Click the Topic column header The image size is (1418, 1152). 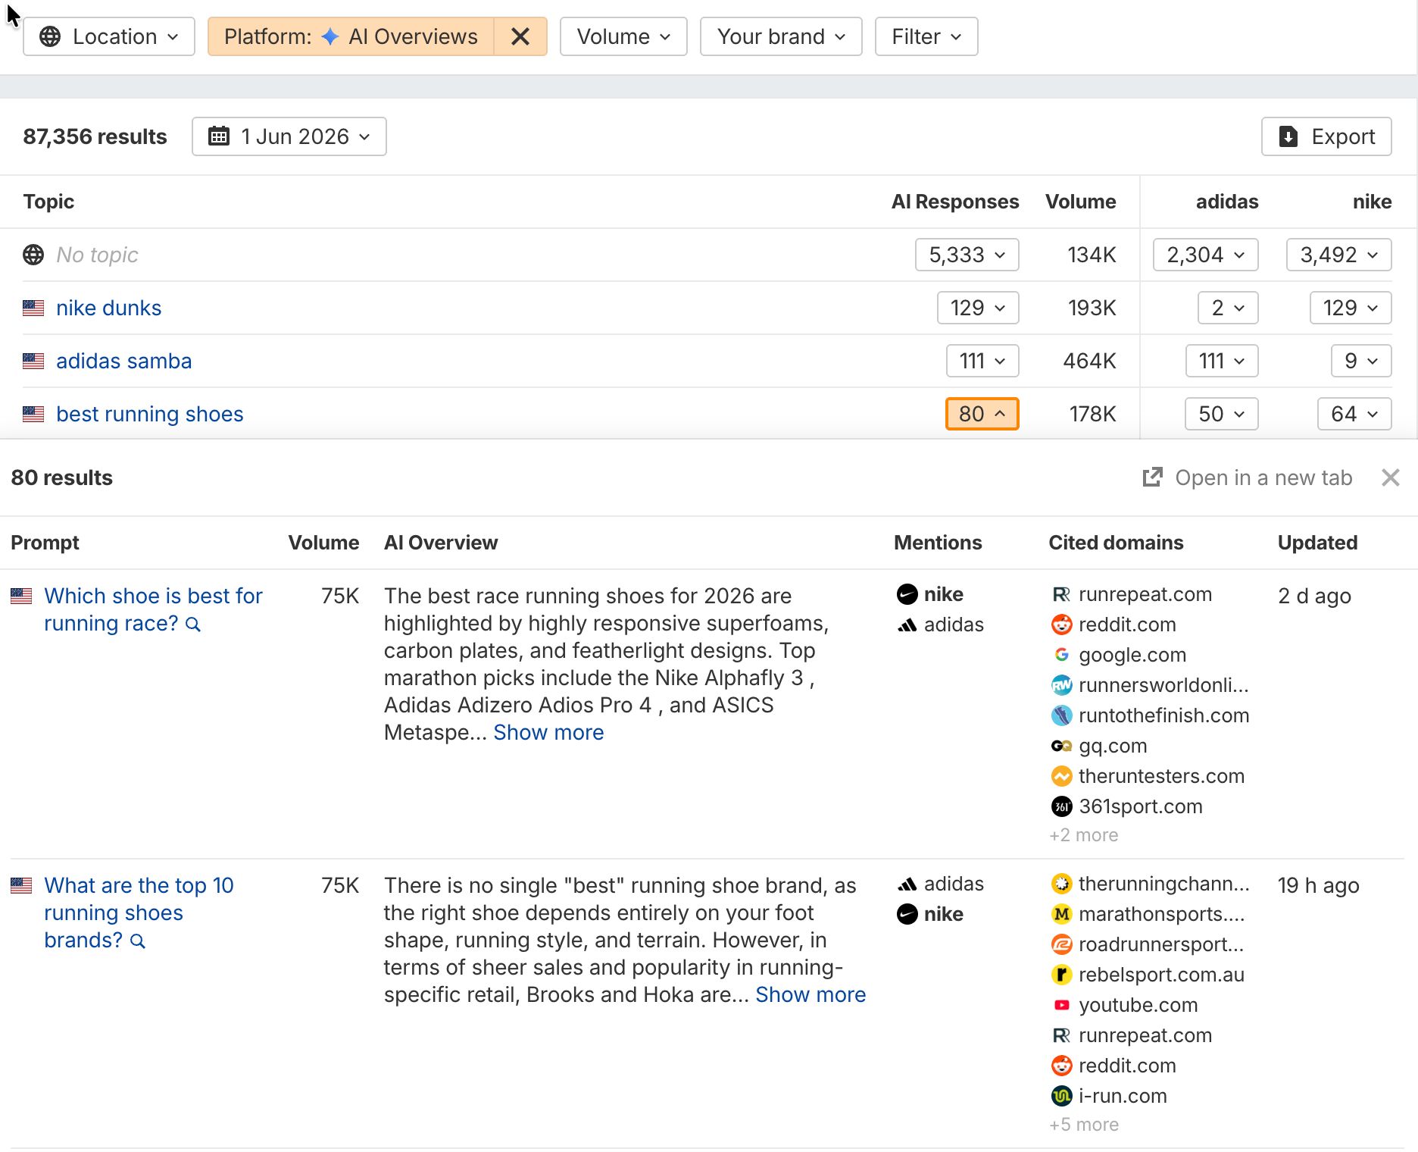tap(48, 202)
